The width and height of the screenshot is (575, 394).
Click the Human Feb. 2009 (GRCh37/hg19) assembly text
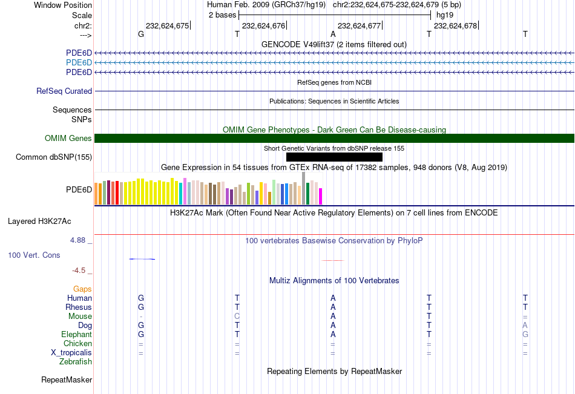point(266,5)
